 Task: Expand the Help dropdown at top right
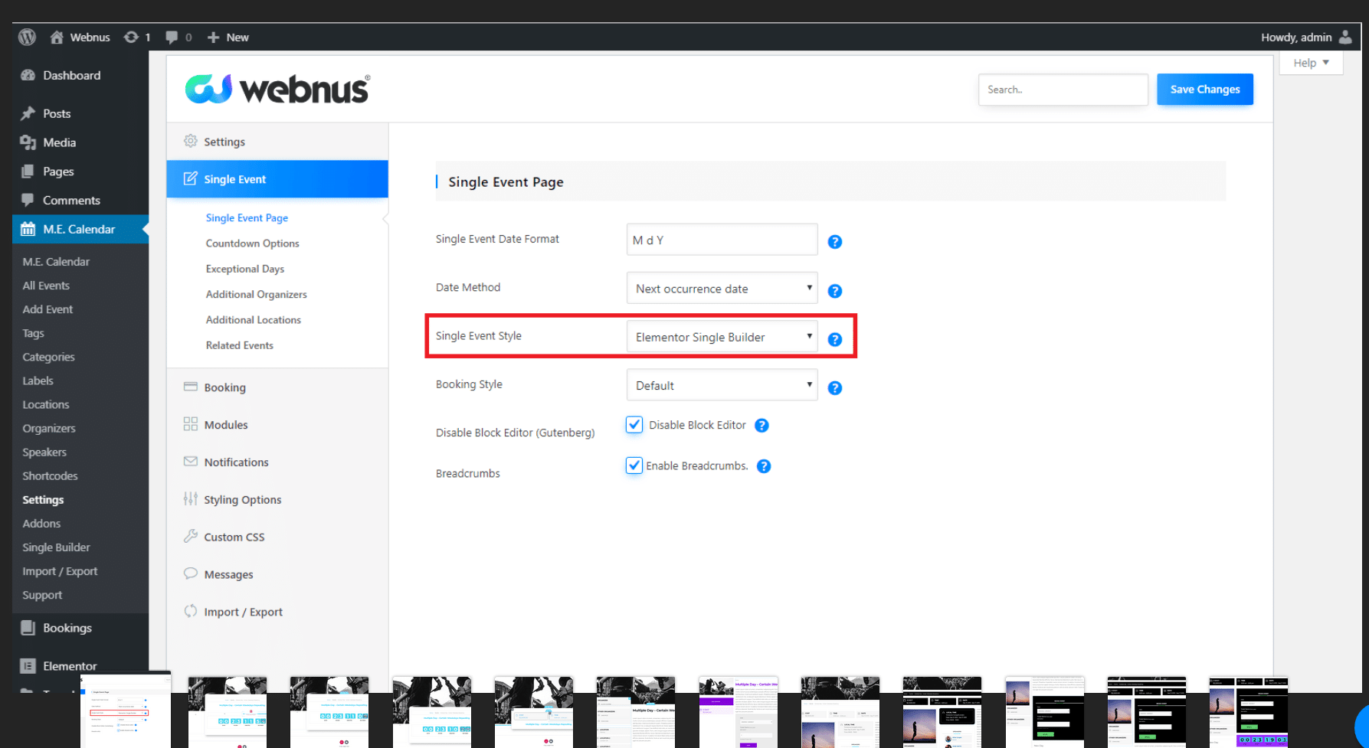(x=1310, y=62)
